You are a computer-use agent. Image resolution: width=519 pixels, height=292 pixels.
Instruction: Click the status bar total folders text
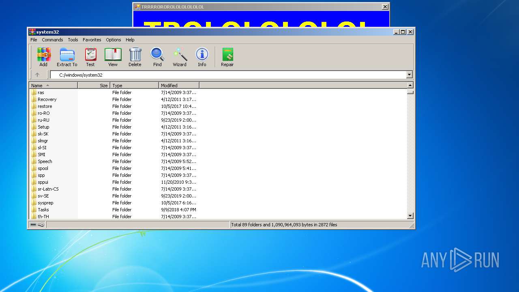[284, 225]
